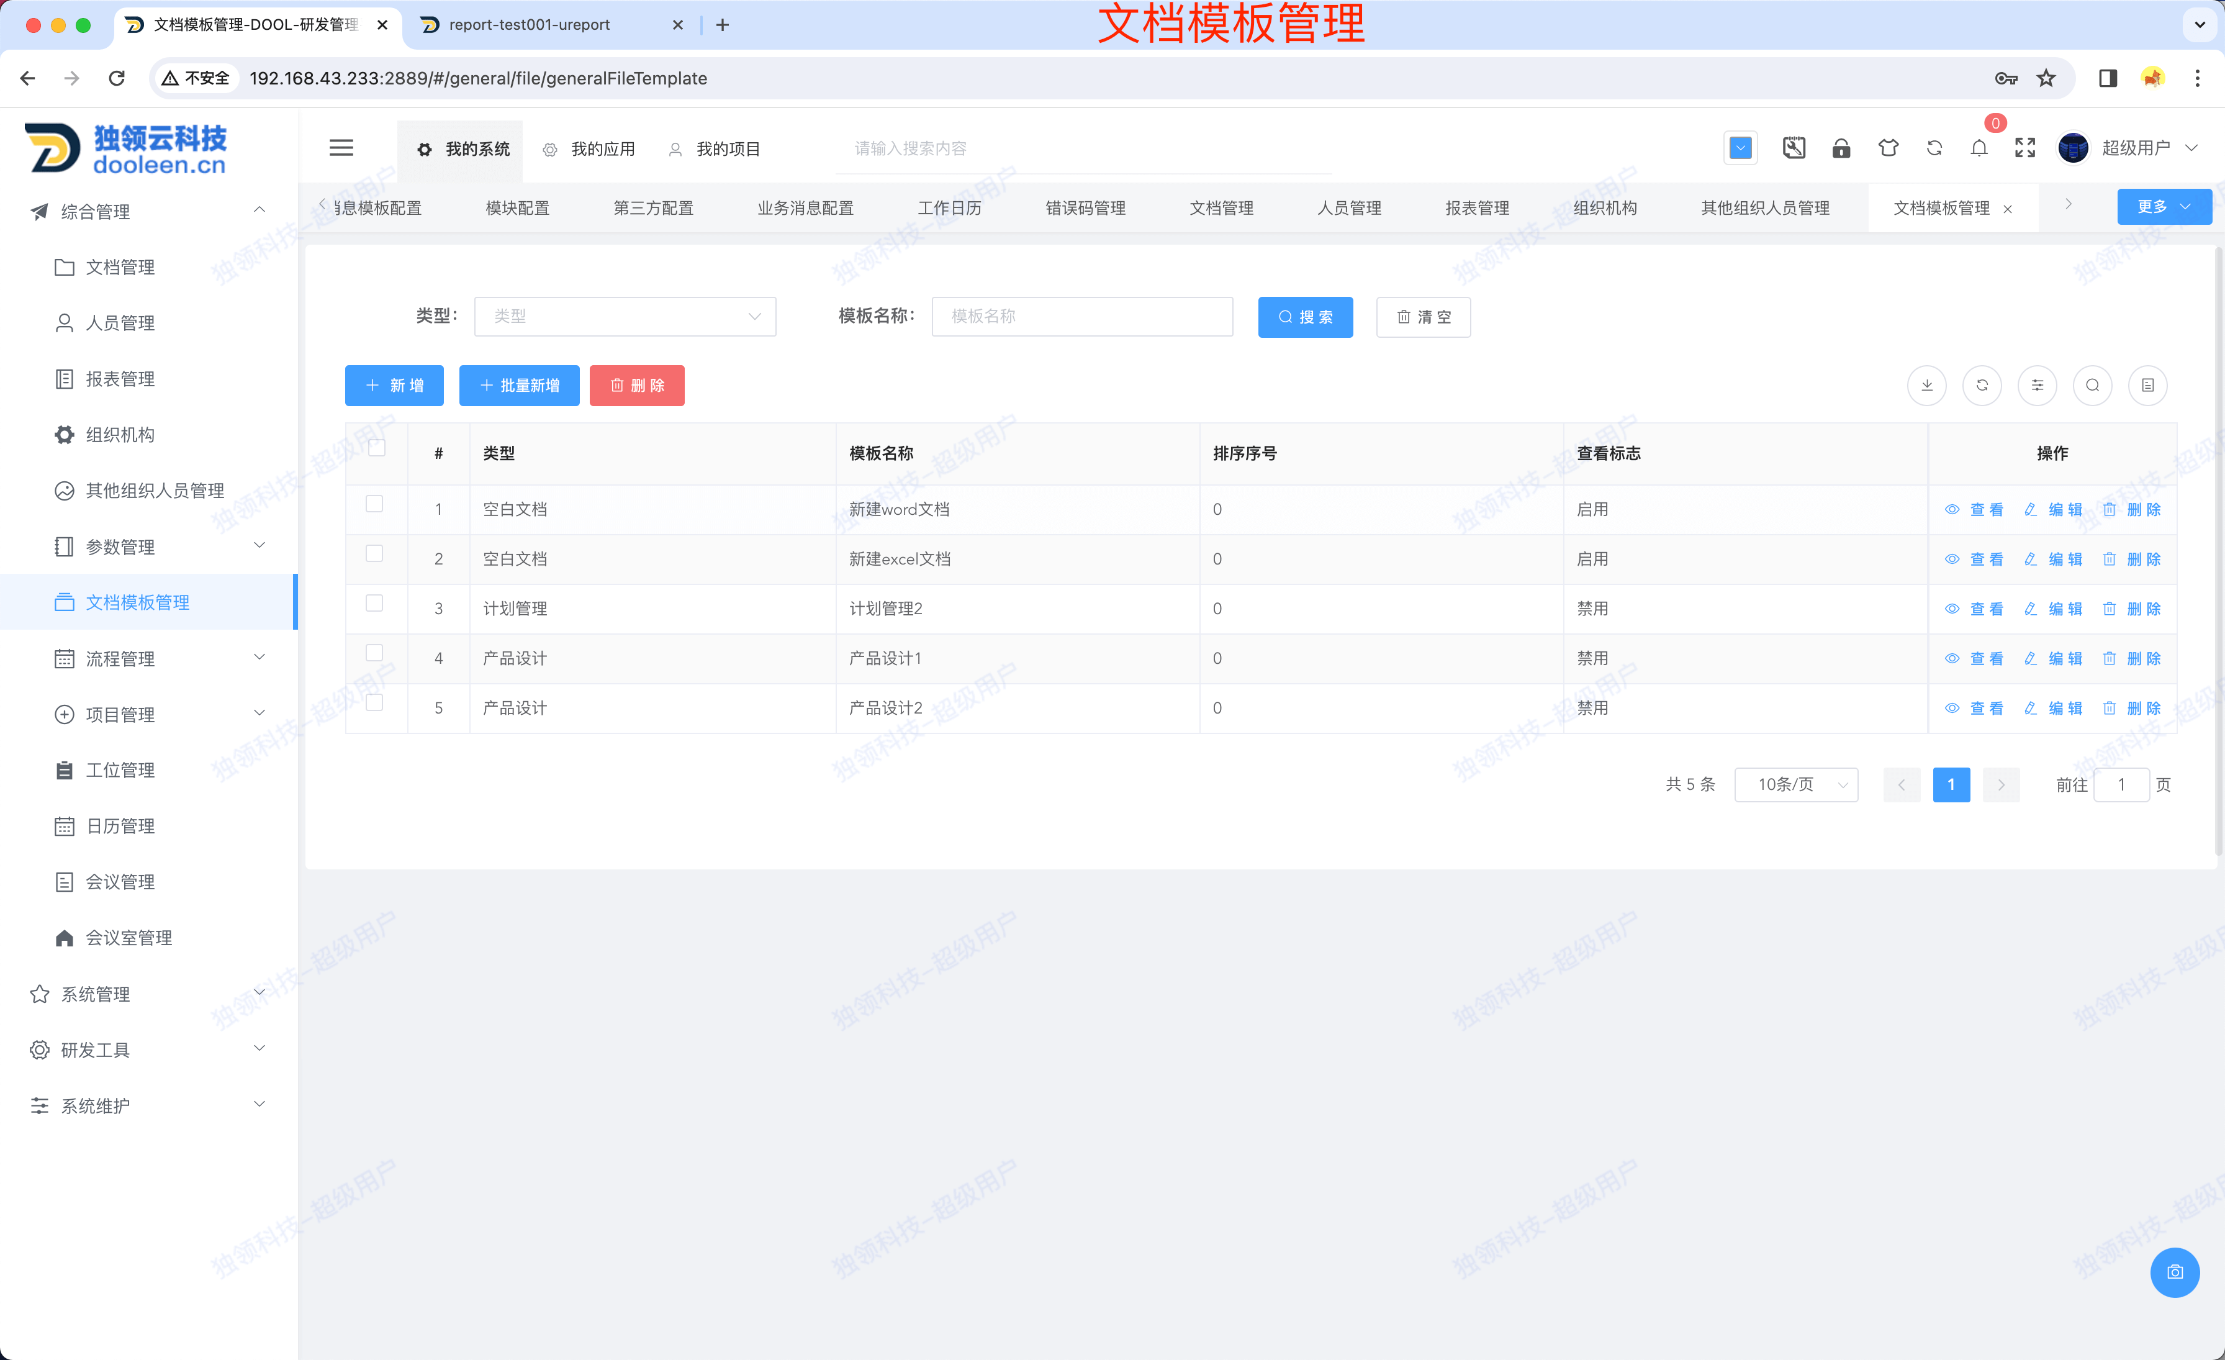Click the document list icon above table
Image resolution: width=2225 pixels, height=1360 pixels.
2147,386
